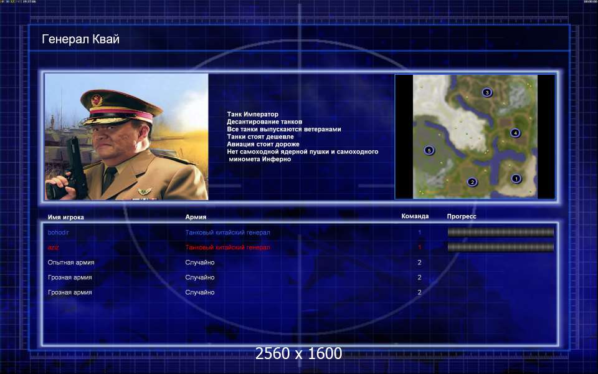Click the loading progress bar for player bohodir
The width and height of the screenshot is (598, 374).
pyautogui.click(x=500, y=232)
